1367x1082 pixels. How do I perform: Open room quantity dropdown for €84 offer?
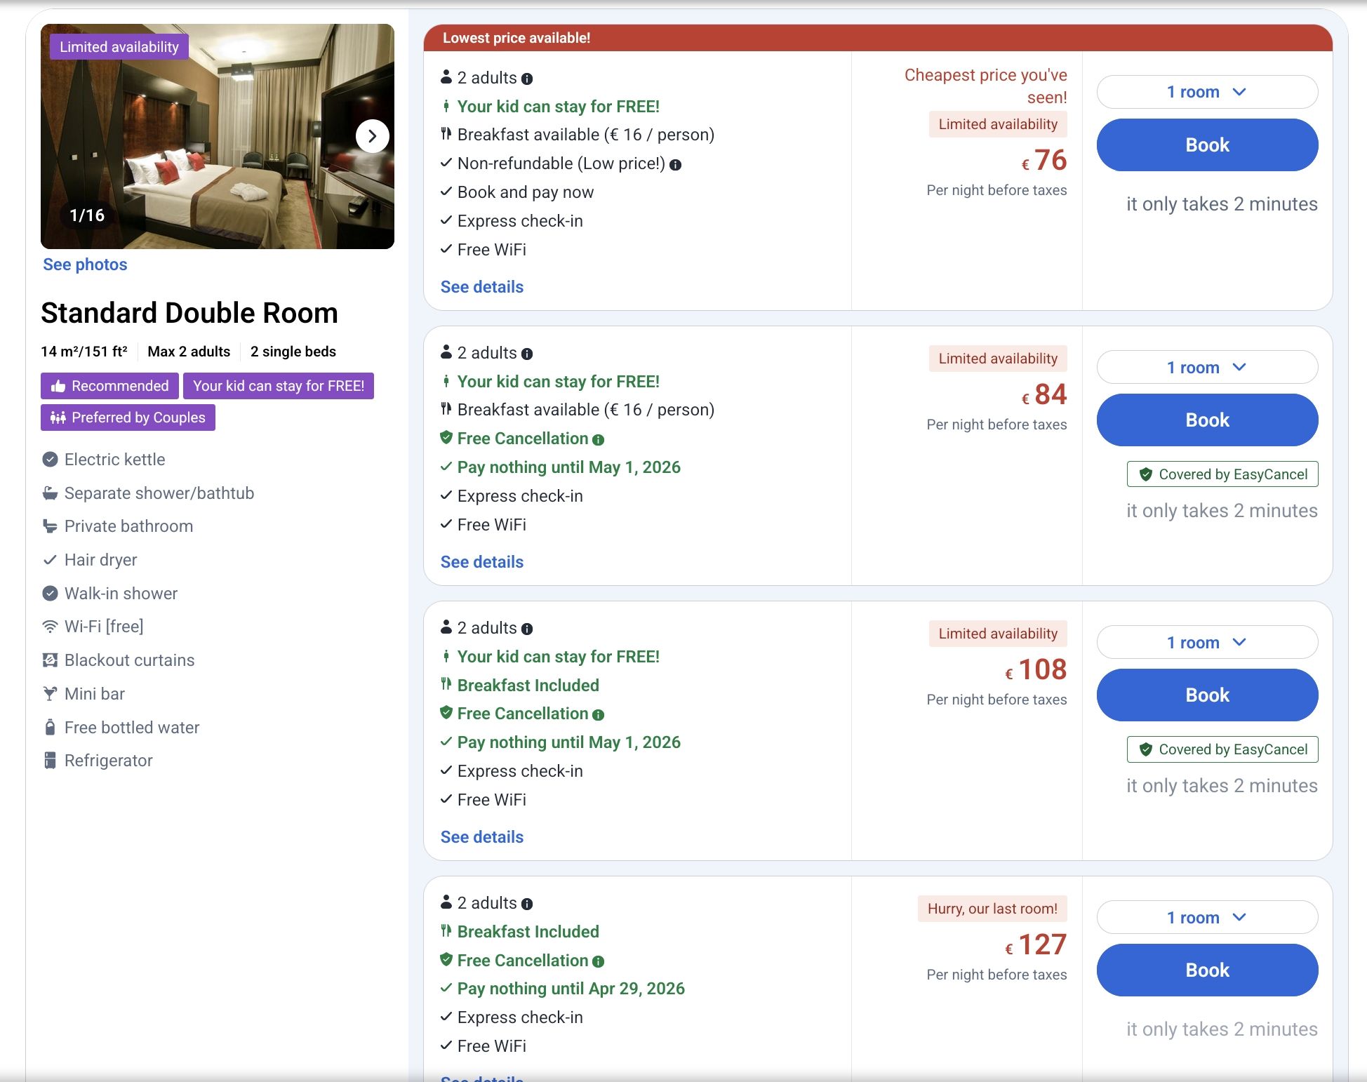click(x=1207, y=367)
